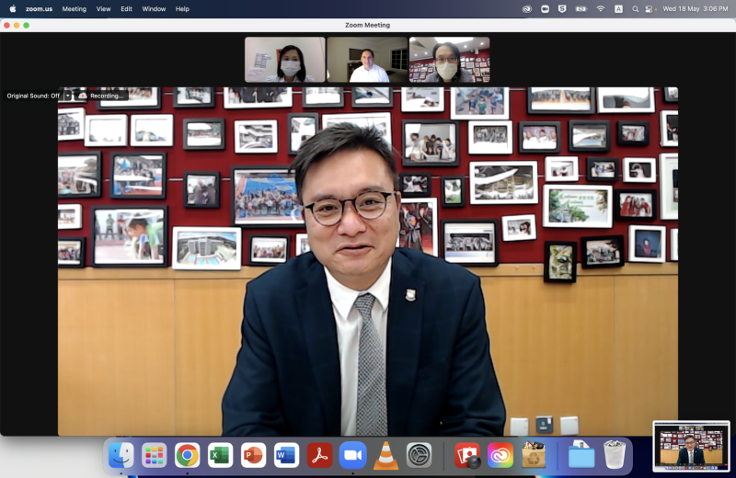Click the Zoom Meeting window title

[x=367, y=25]
